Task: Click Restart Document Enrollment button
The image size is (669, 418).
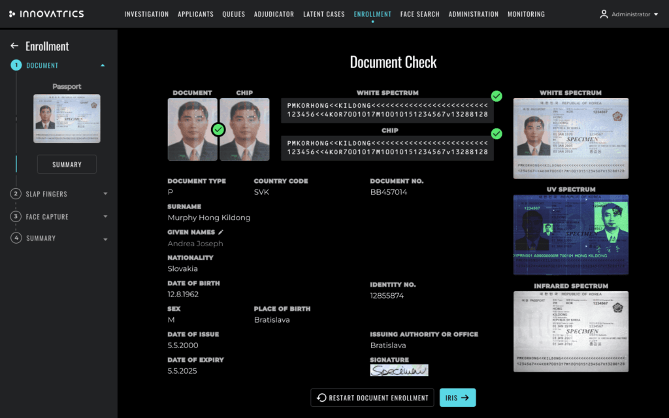Action: click(x=372, y=398)
